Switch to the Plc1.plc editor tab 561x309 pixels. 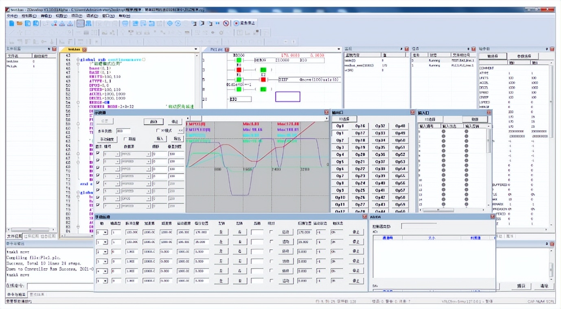click(x=217, y=50)
